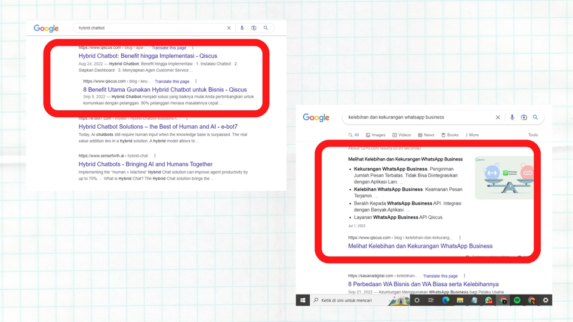This screenshot has width=573, height=322.
Task: Click the Google logo in WhatsApp business window
Action: tap(316, 117)
